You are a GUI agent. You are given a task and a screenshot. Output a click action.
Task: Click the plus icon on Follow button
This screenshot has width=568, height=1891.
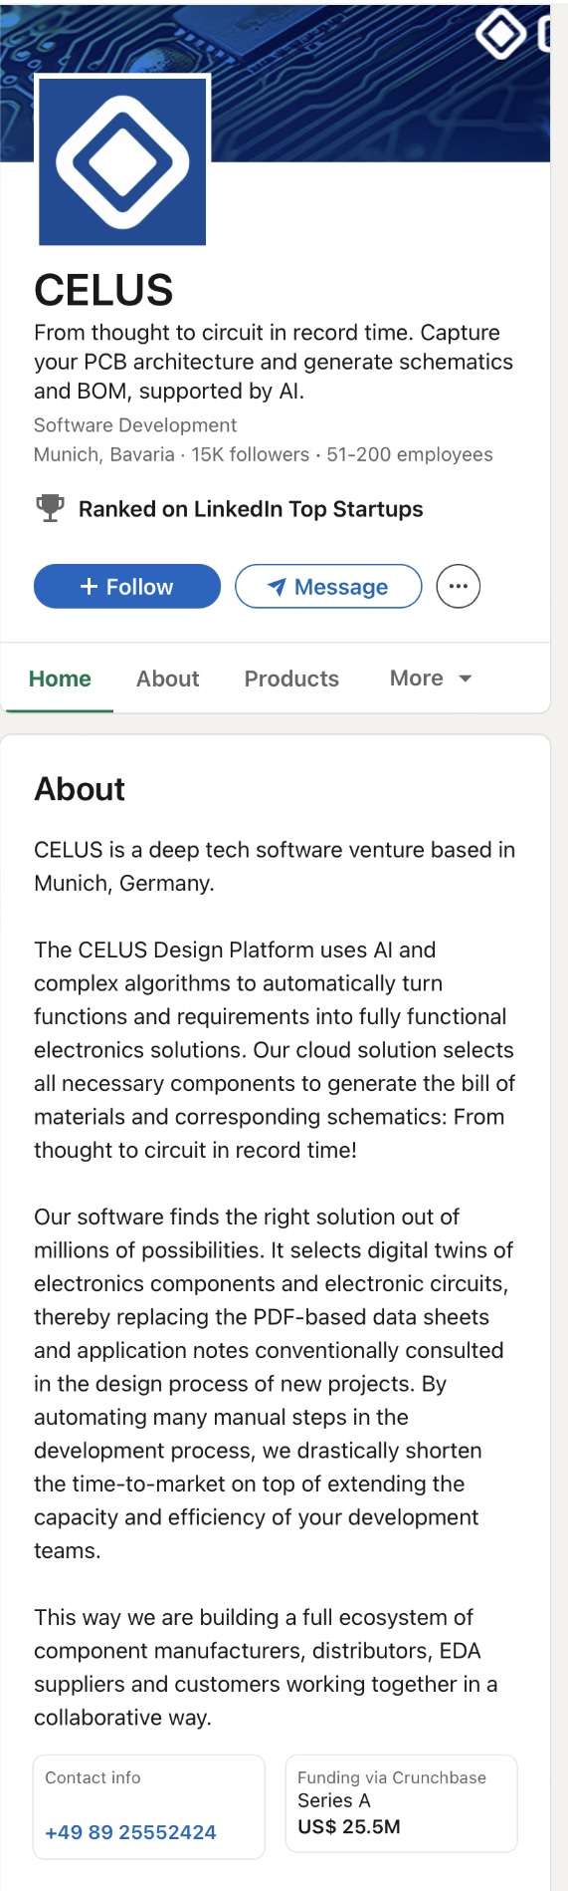89,587
